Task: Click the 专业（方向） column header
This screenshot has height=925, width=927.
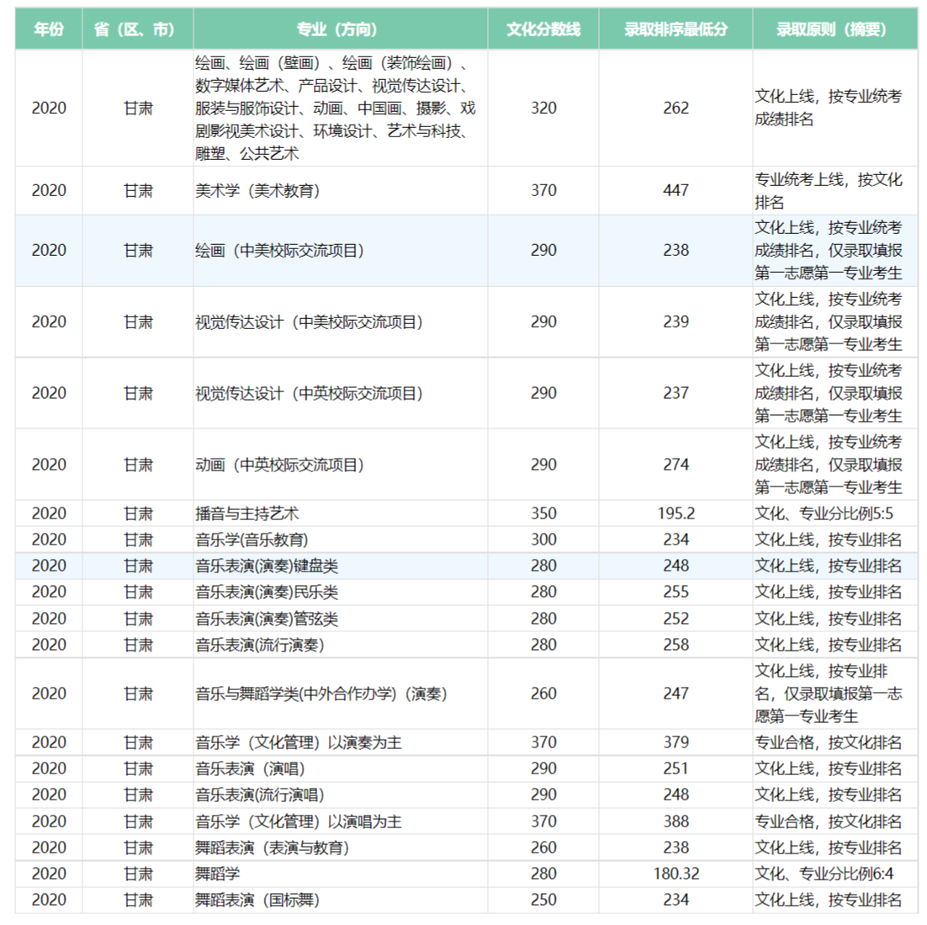Action: (340, 29)
